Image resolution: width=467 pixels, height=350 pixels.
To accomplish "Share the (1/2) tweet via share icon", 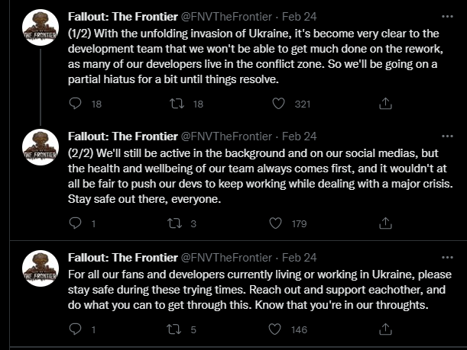I will (385, 104).
